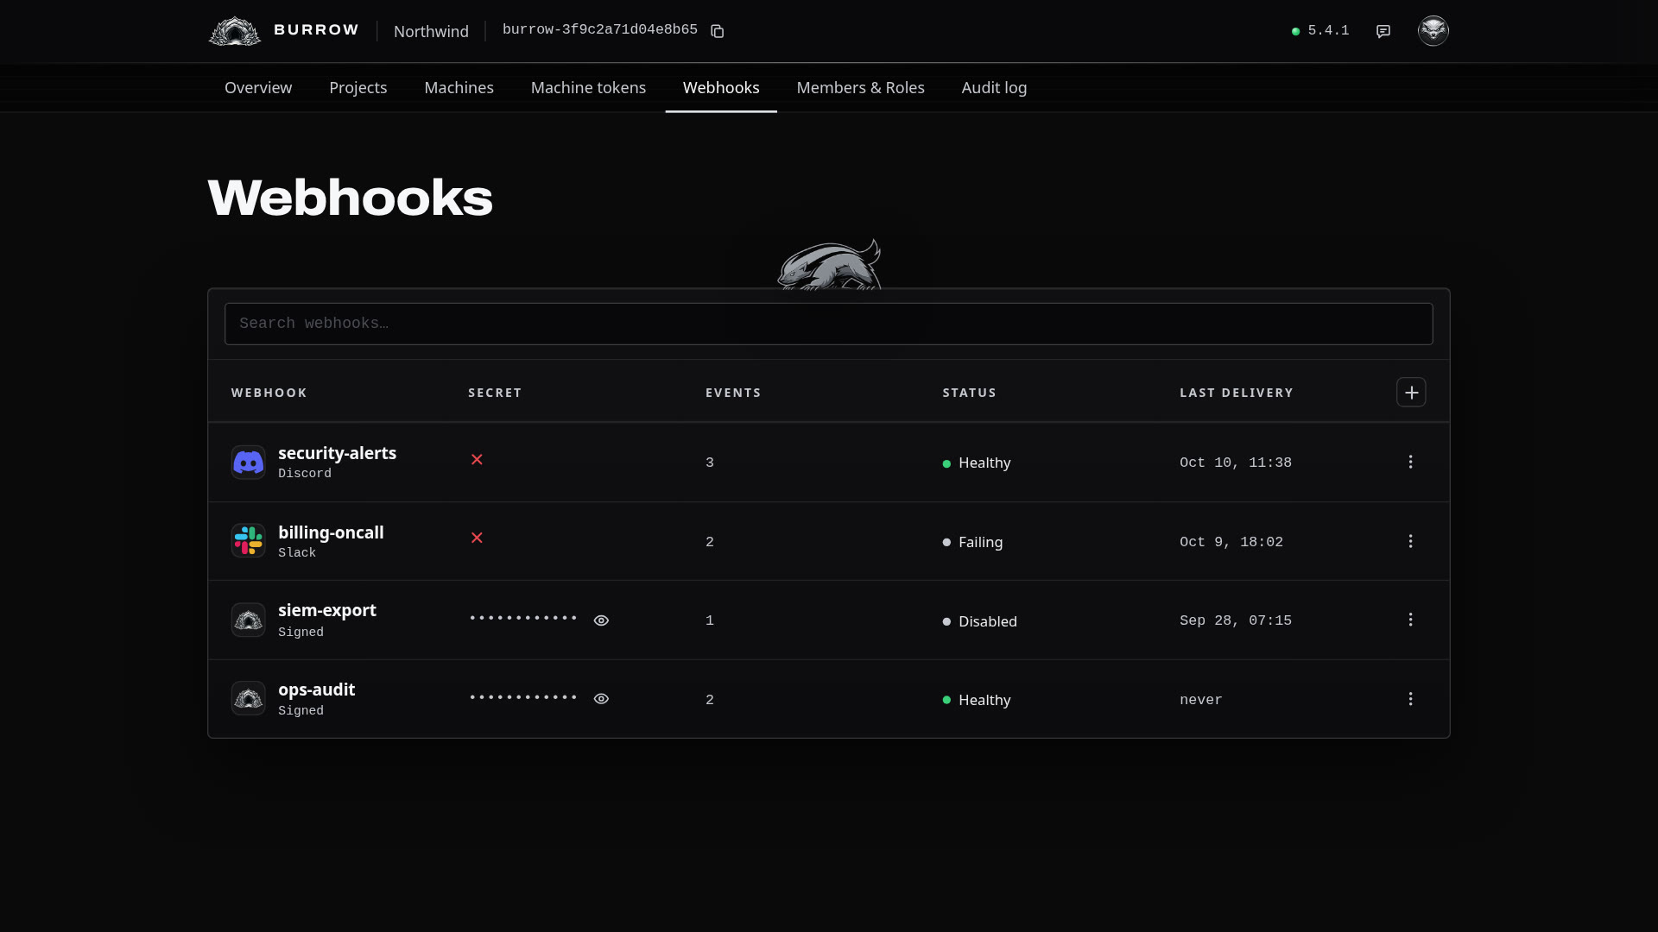
Task: Click the Northwind organization name
Action: pos(431,31)
